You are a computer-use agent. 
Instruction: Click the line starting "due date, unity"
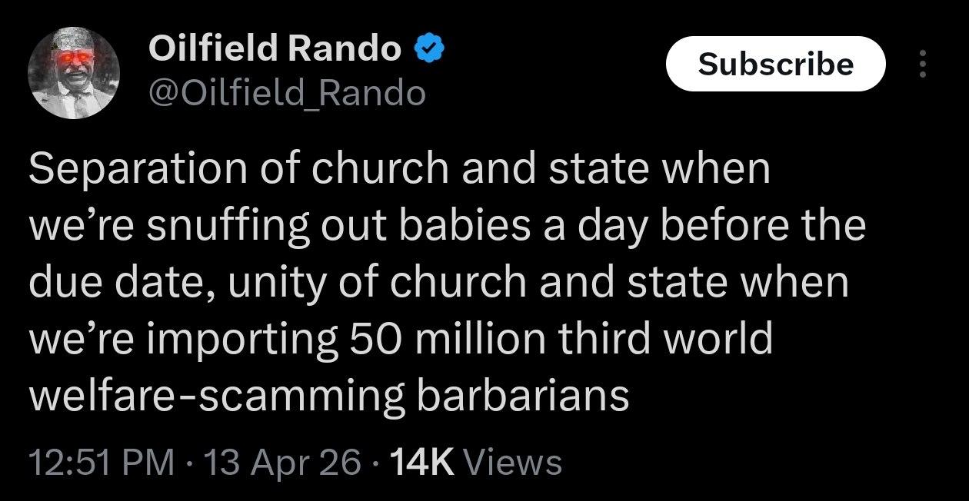click(x=438, y=283)
